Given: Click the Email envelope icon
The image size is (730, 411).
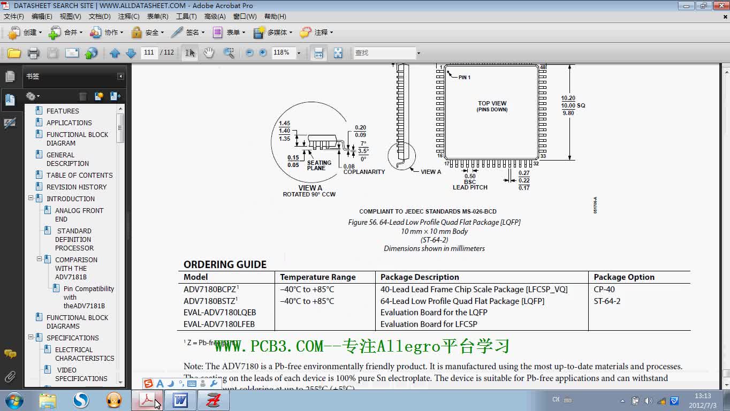Looking at the screenshot, I should coord(72,53).
